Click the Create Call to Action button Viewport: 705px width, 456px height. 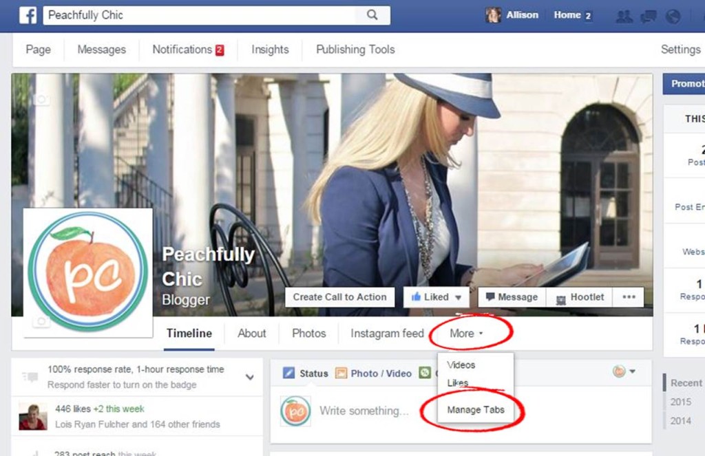tap(339, 297)
